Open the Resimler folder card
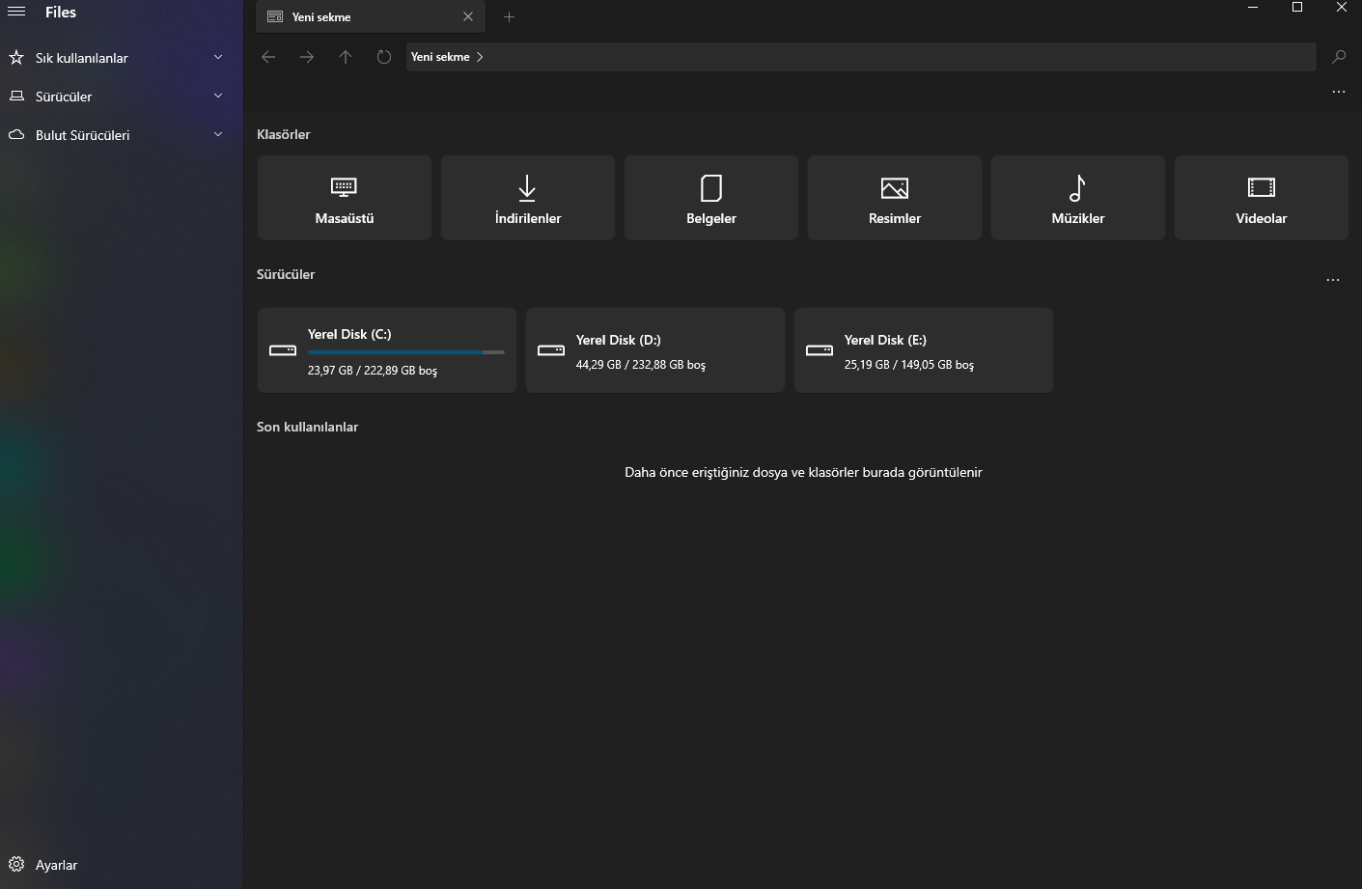This screenshot has height=889, width=1362. (895, 198)
